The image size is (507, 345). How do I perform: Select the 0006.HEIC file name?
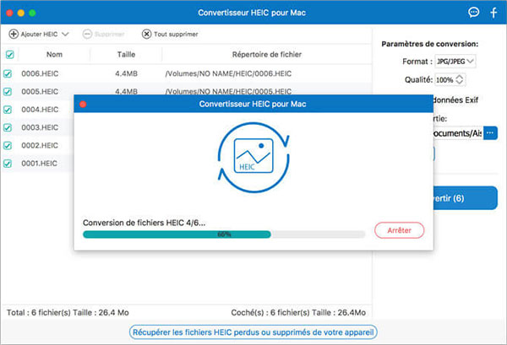pos(40,74)
